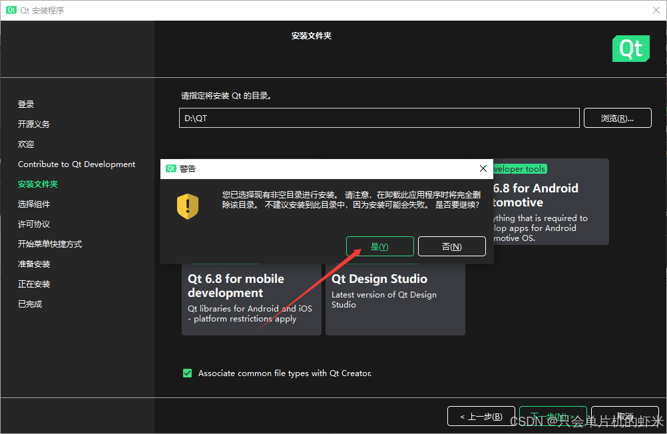Screen dimensions: 667x434
Task: Click 开始菜单快捷方式 in the sidebar
Action: pos(49,244)
